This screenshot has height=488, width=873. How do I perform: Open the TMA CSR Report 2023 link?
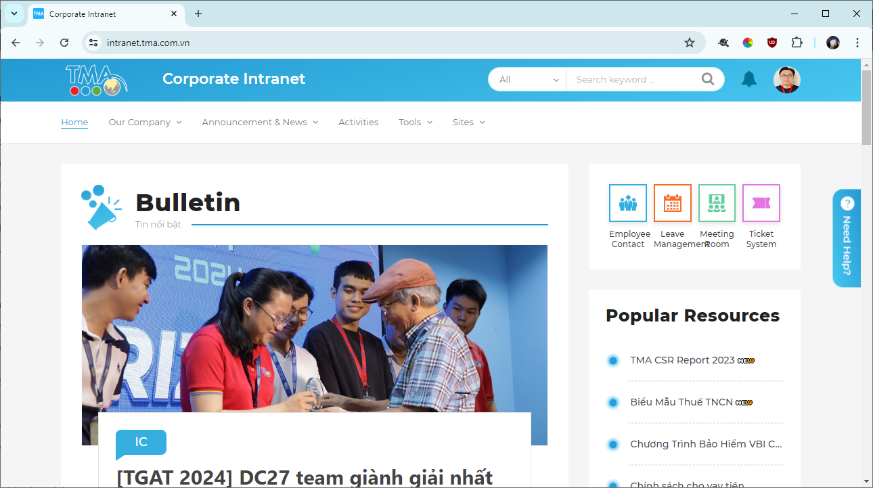click(682, 360)
